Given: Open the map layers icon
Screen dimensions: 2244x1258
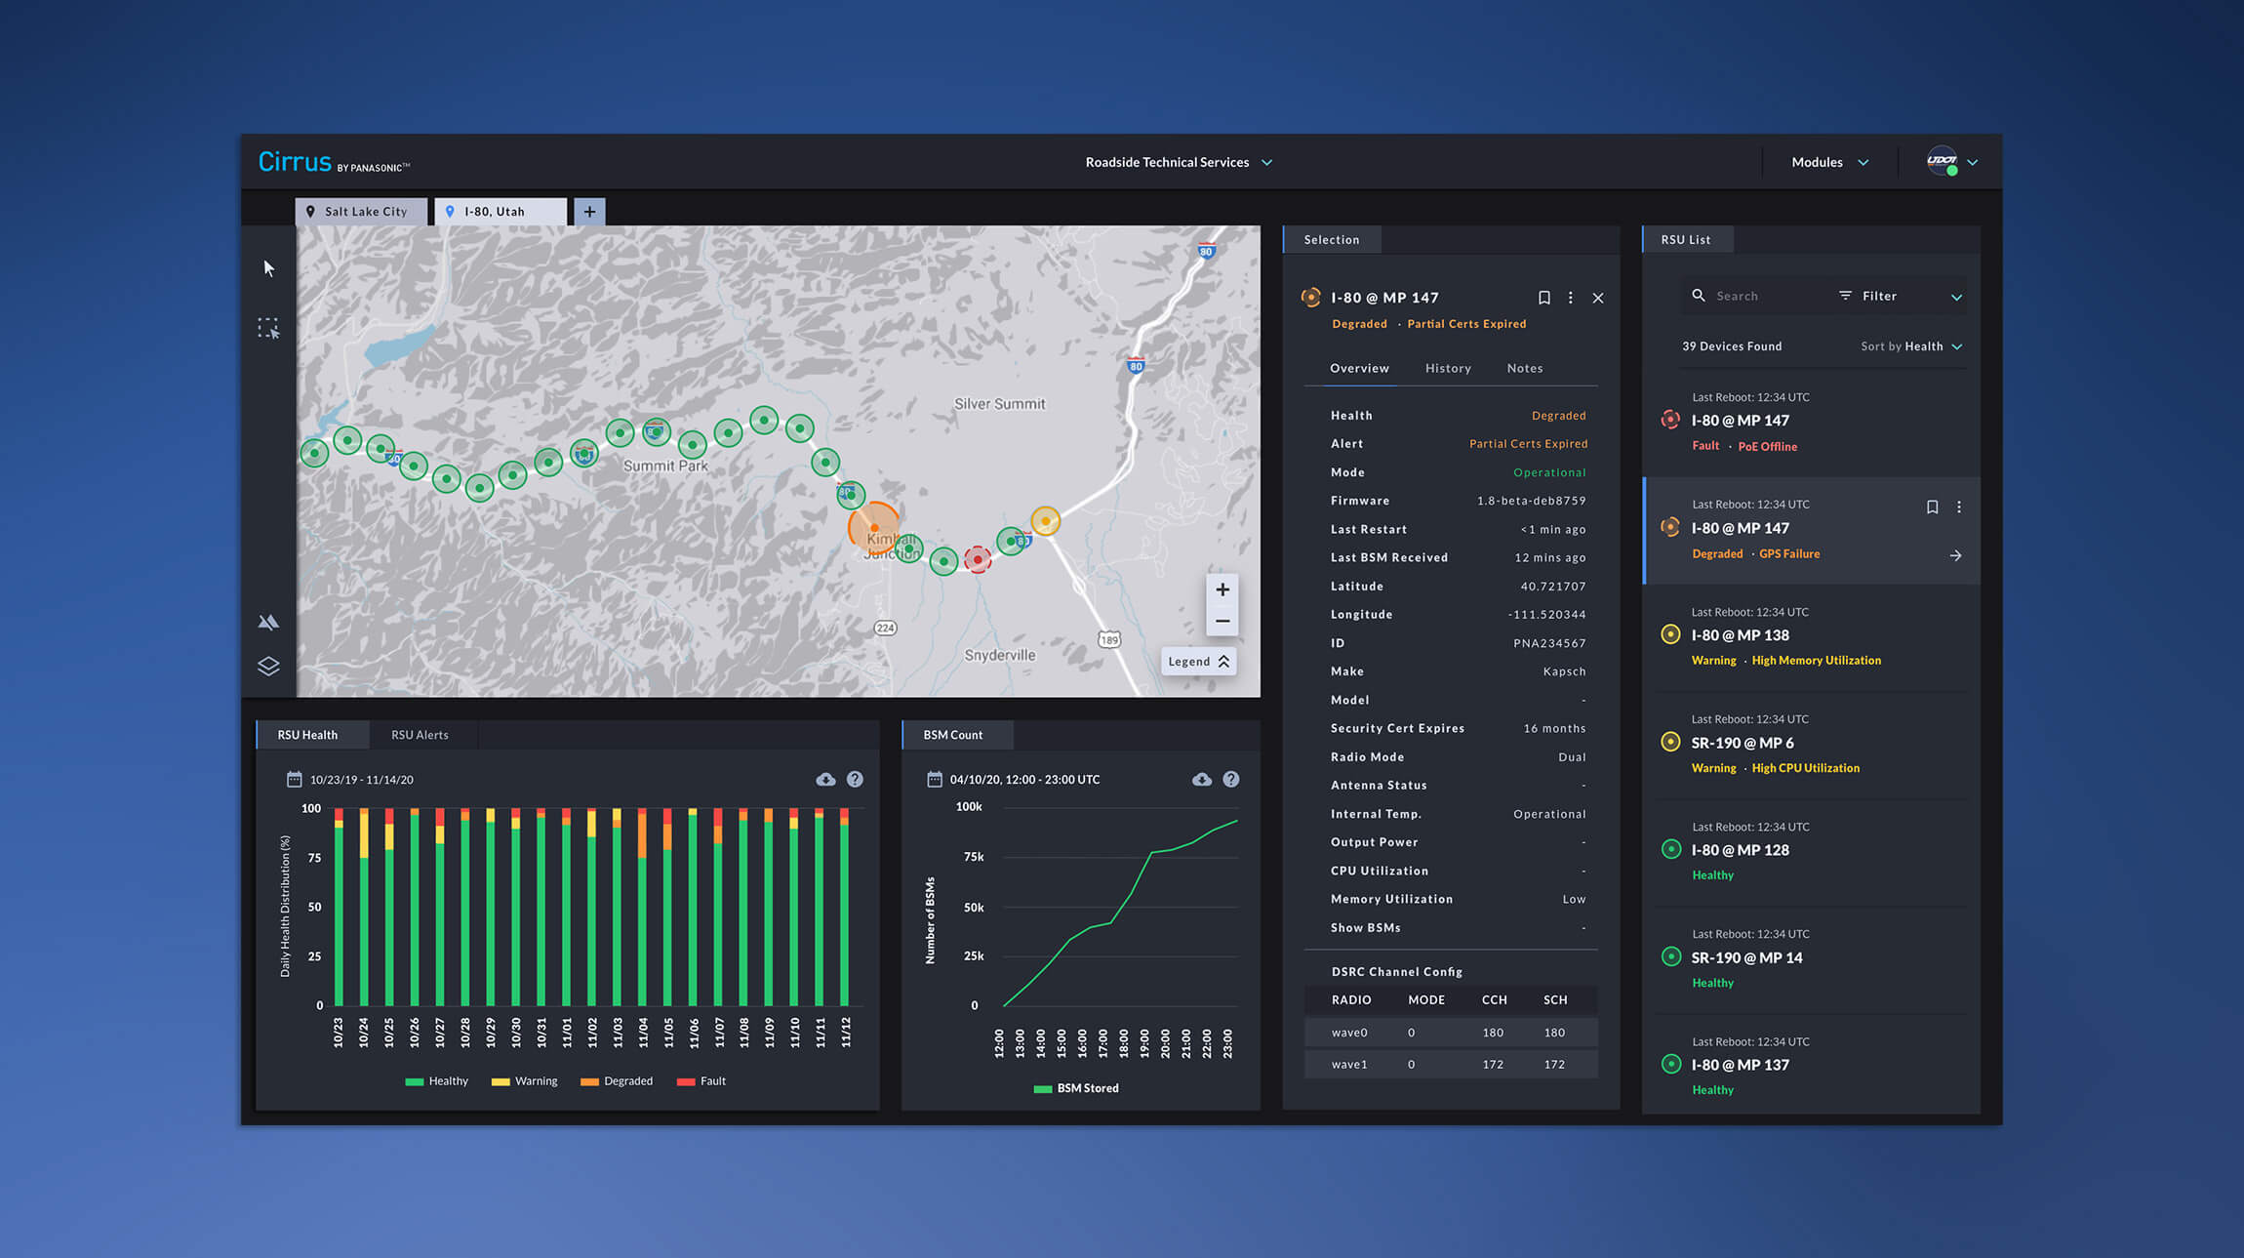Looking at the screenshot, I should click(x=268, y=666).
